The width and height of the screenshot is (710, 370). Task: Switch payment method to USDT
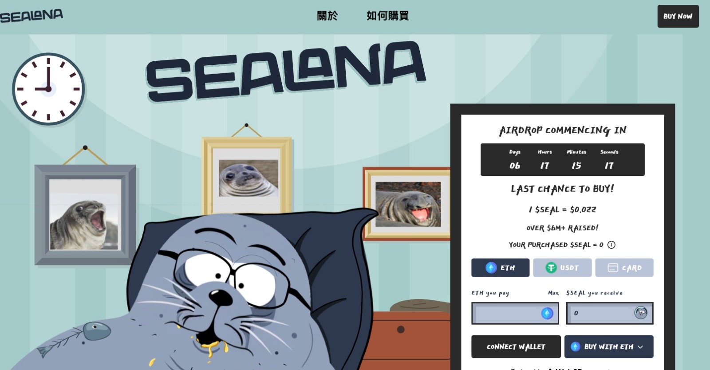[562, 268]
